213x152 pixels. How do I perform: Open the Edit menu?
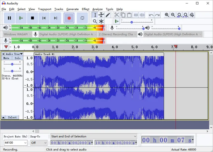[12, 9]
